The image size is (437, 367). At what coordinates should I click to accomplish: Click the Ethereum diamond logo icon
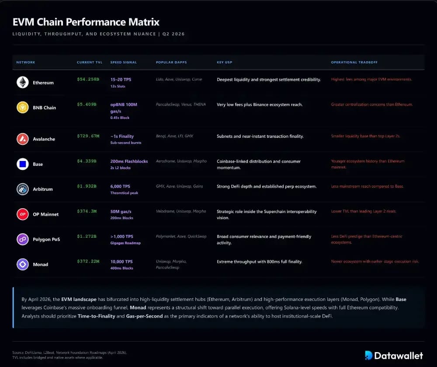(x=23, y=82)
